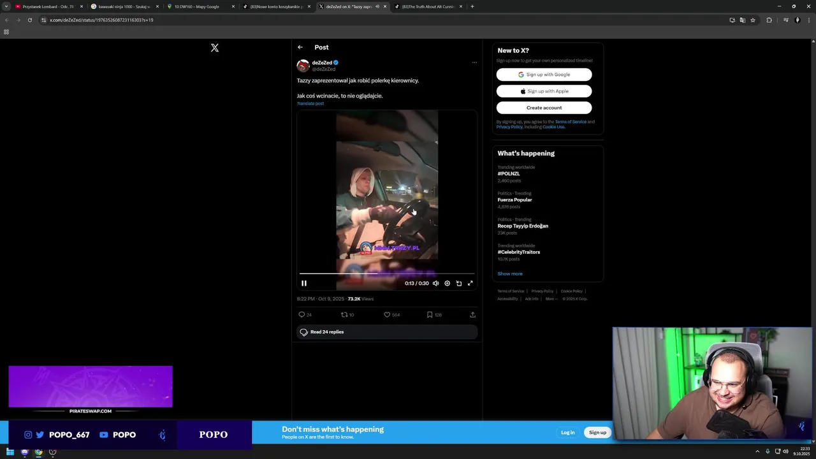816x459 pixels.
Task: Open Chrome from the taskbar
Action: click(x=38, y=452)
